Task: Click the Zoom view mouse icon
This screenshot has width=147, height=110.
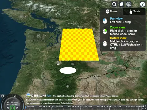Action: click(105, 31)
